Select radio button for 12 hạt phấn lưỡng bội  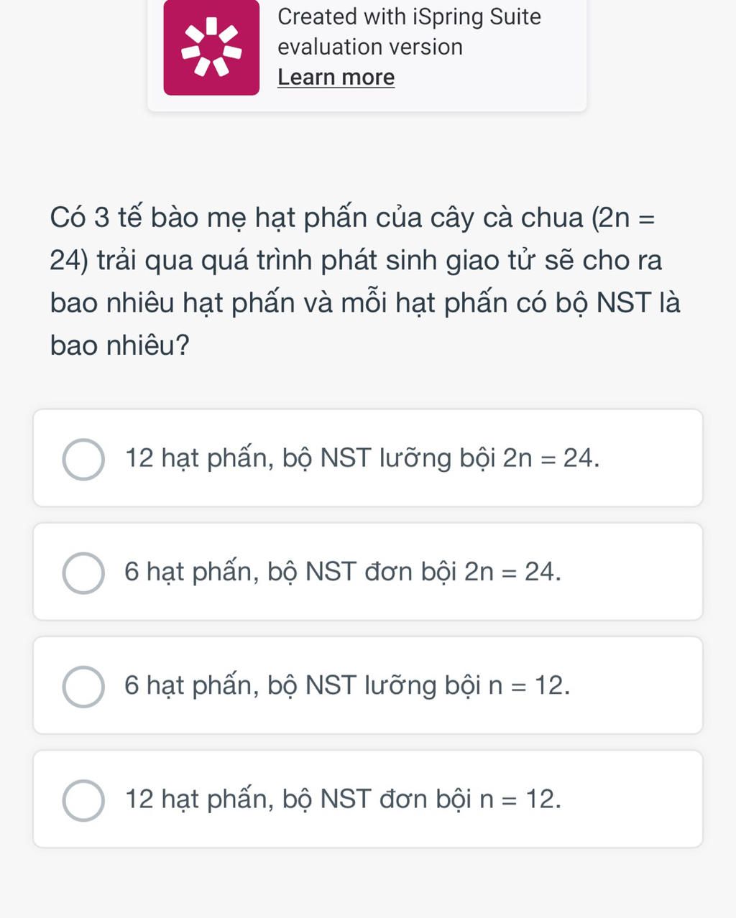point(83,459)
